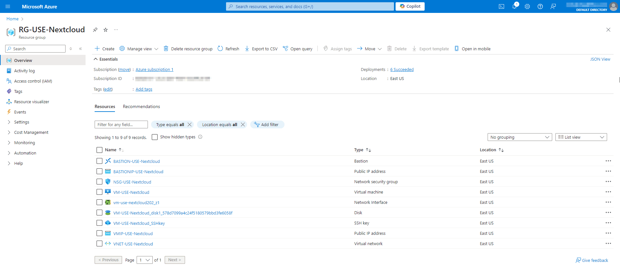Screen dimensions: 620x278
Task: Open the page number dropdown
Action: pyautogui.click(x=144, y=260)
